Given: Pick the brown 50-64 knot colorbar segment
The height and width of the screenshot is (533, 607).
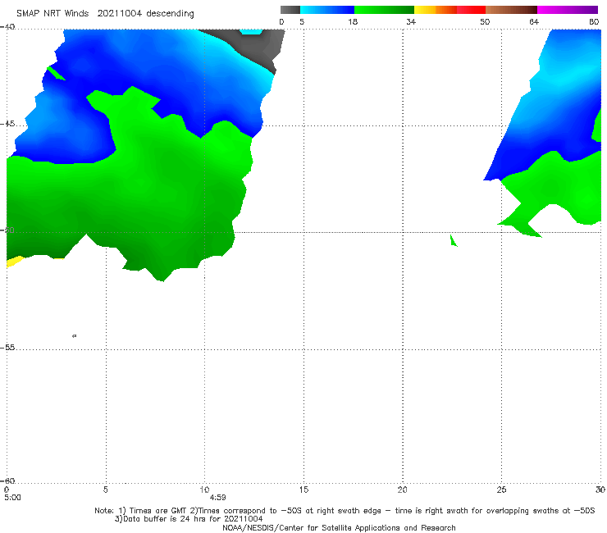Looking at the screenshot, I should click(x=511, y=10).
